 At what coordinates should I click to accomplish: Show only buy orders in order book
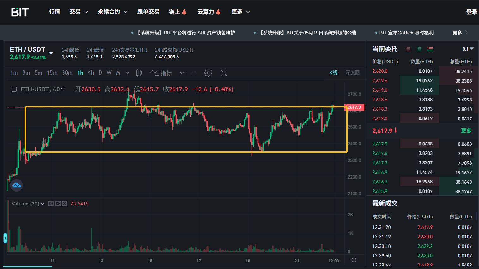click(419, 49)
